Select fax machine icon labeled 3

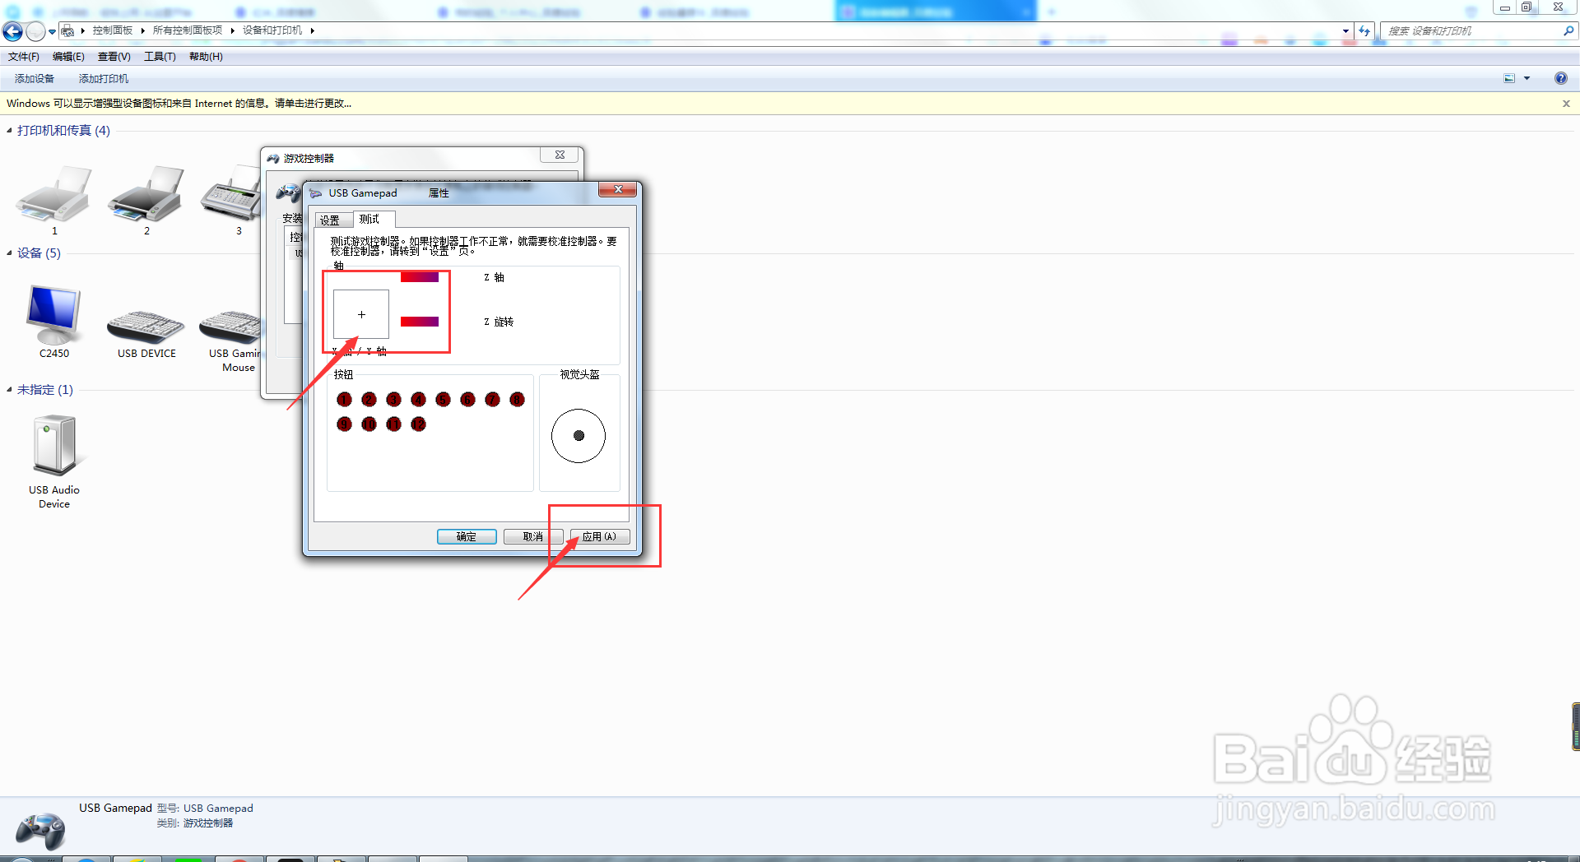click(231, 195)
